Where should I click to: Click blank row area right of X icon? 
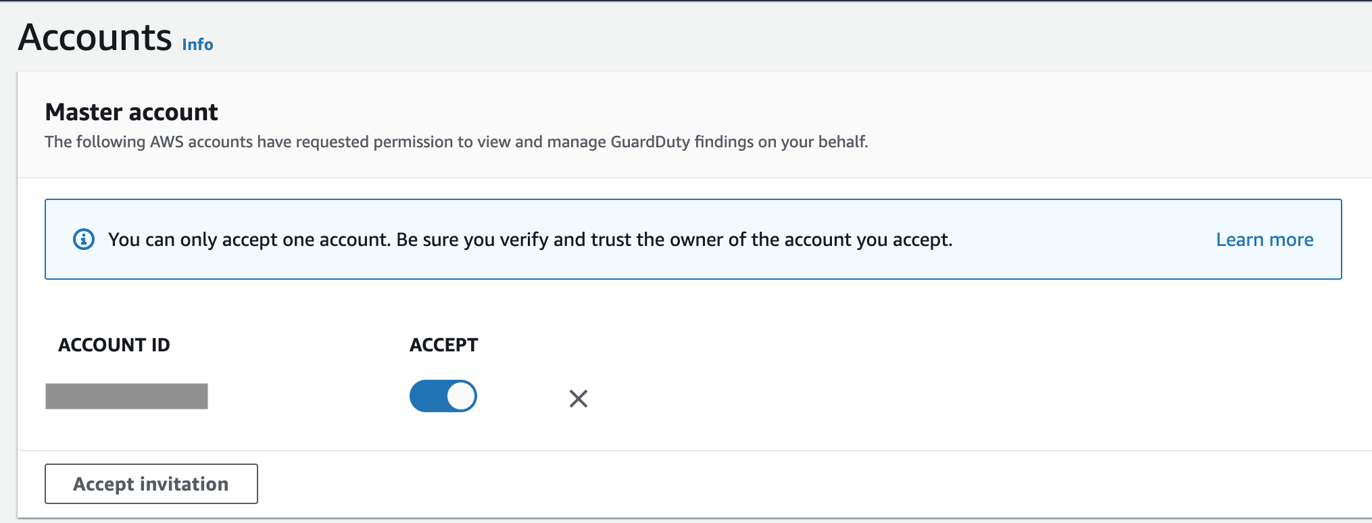(946, 399)
